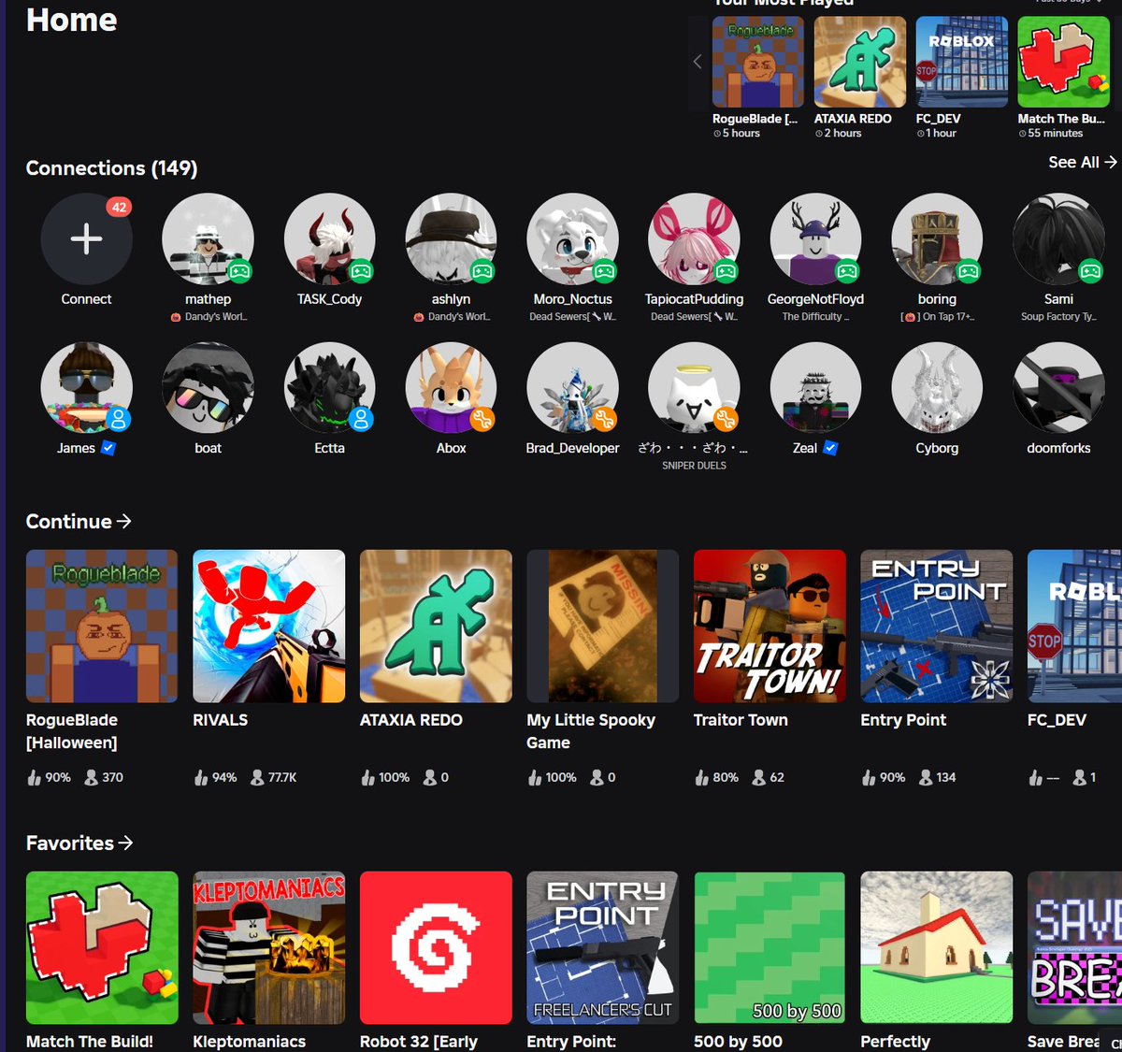
Task: Click Sami's Soup Factory status text
Action: [x=1058, y=317]
